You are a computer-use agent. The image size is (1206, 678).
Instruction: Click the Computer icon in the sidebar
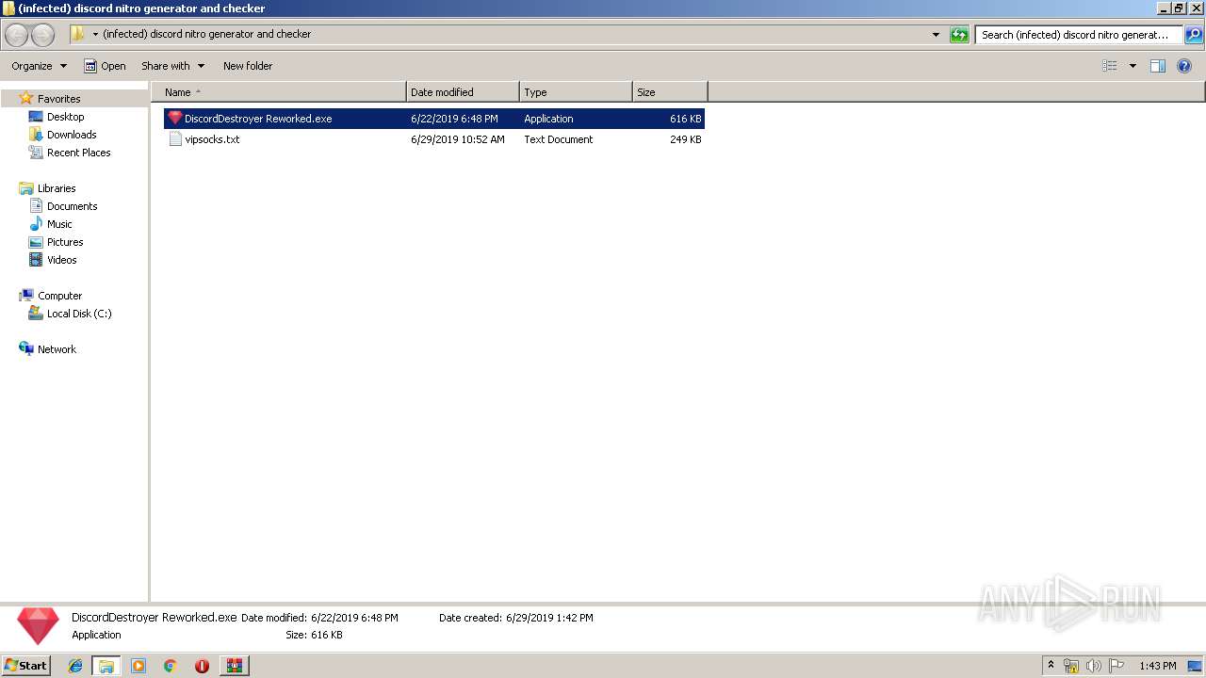pyautogui.click(x=26, y=296)
